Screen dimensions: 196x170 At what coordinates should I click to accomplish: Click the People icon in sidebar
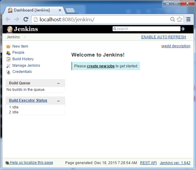coord(8,53)
